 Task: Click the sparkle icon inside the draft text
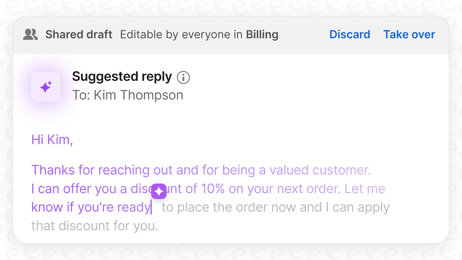(159, 191)
